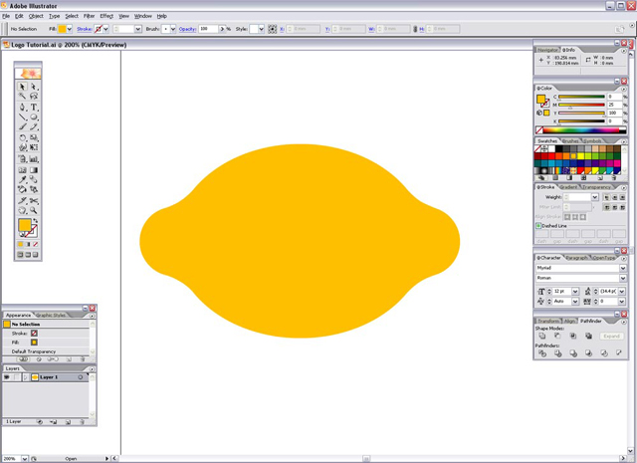Select the Pencil tool
This screenshot has height=463, width=637.
[x=34, y=127]
